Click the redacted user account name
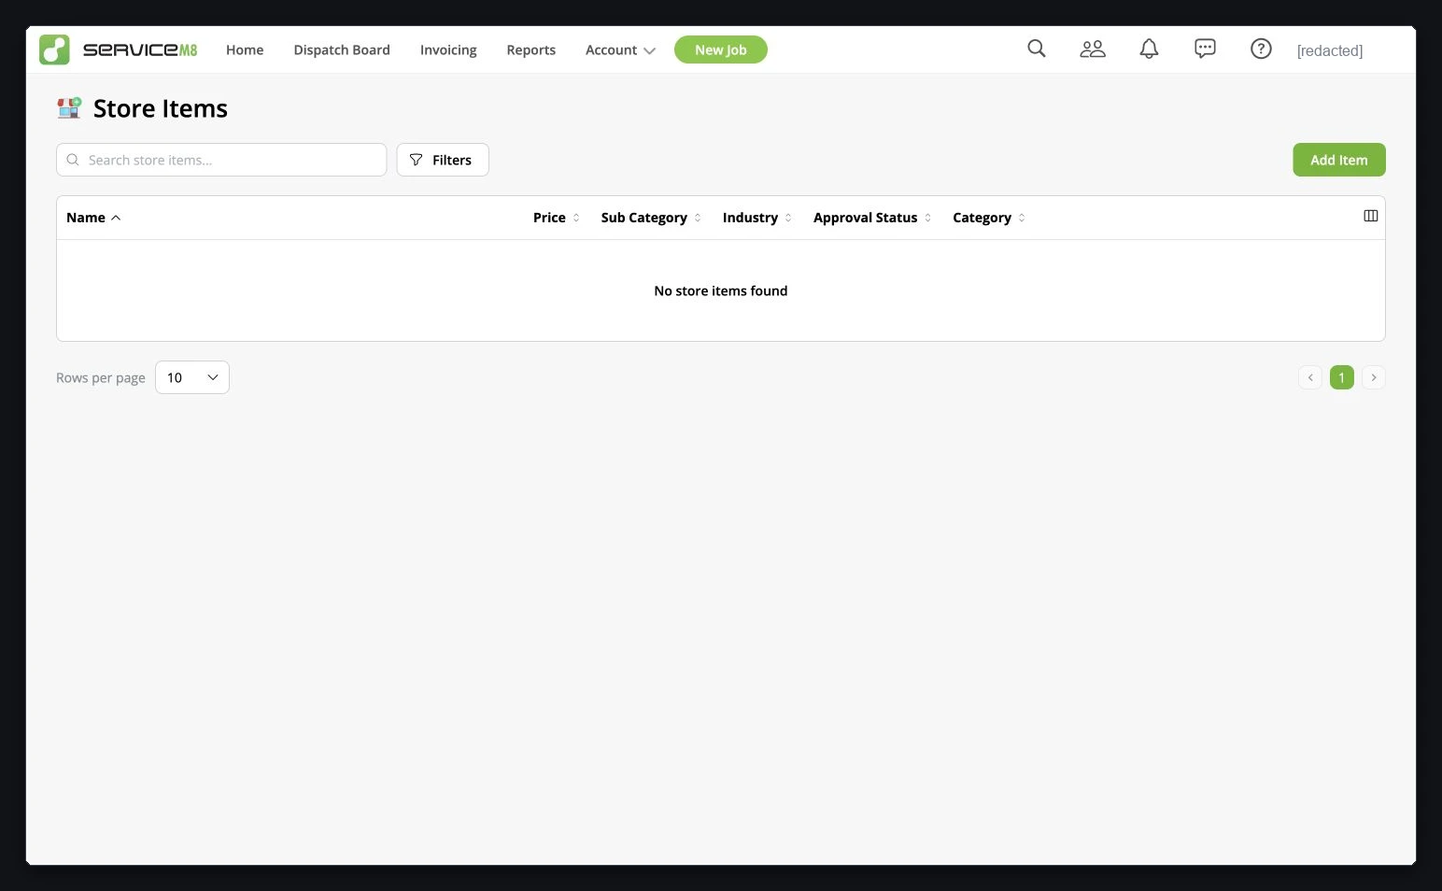 tap(1330, 50)
